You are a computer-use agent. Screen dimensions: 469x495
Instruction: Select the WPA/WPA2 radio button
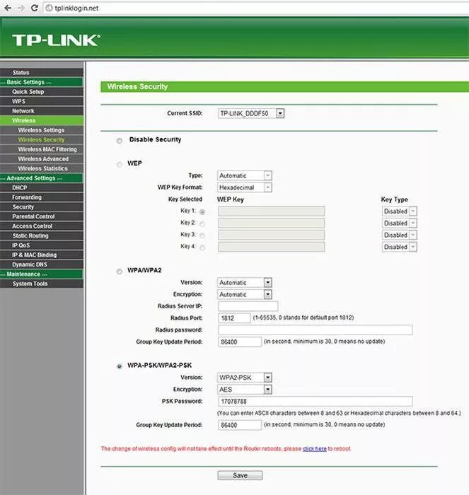[120, 271]
